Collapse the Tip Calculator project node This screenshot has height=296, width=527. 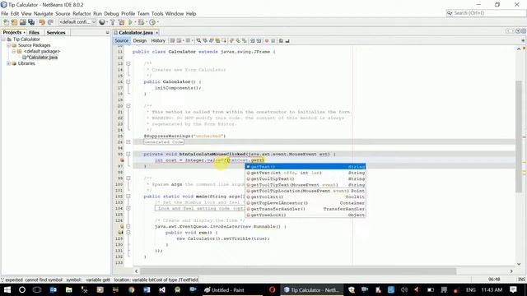pos(3,39)
